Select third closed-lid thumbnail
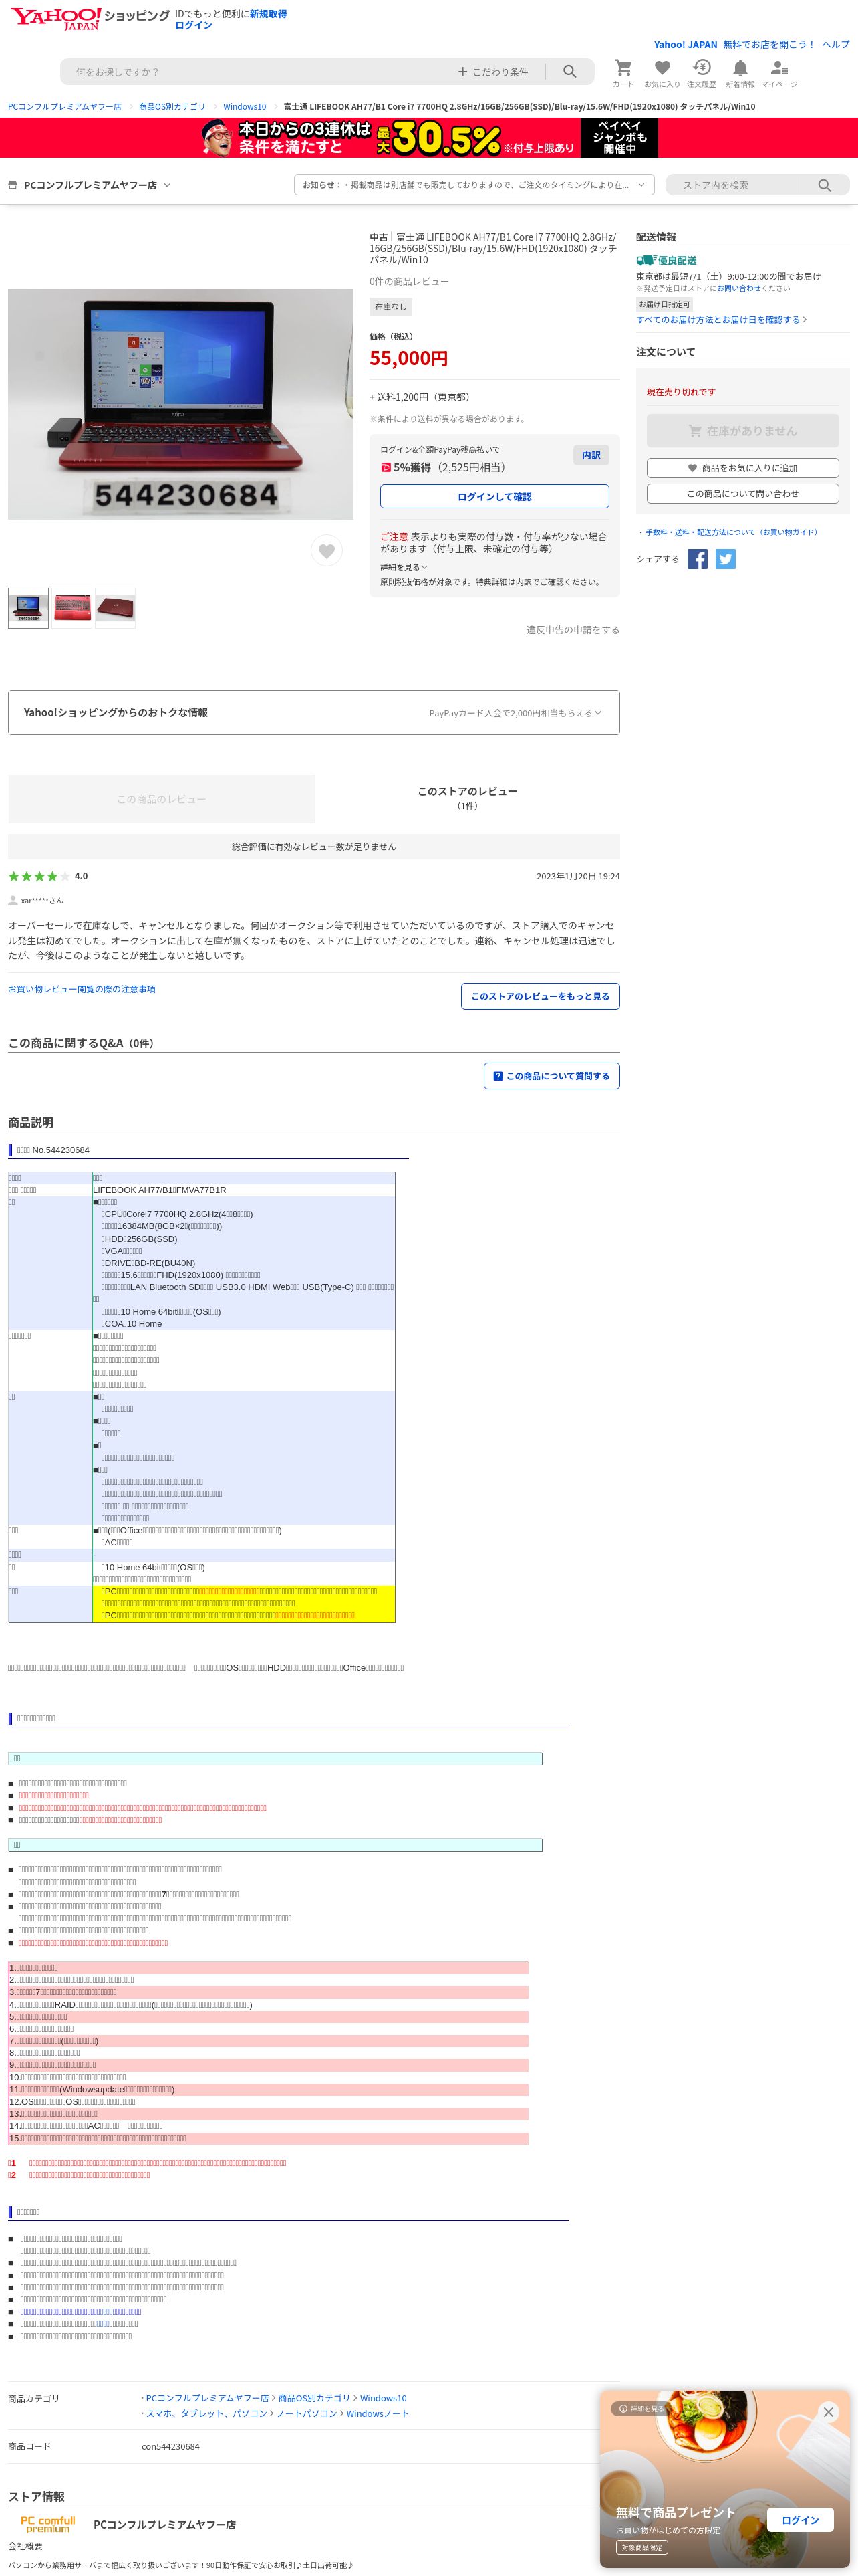This screenshot has height=2576, width=858. 115,608
